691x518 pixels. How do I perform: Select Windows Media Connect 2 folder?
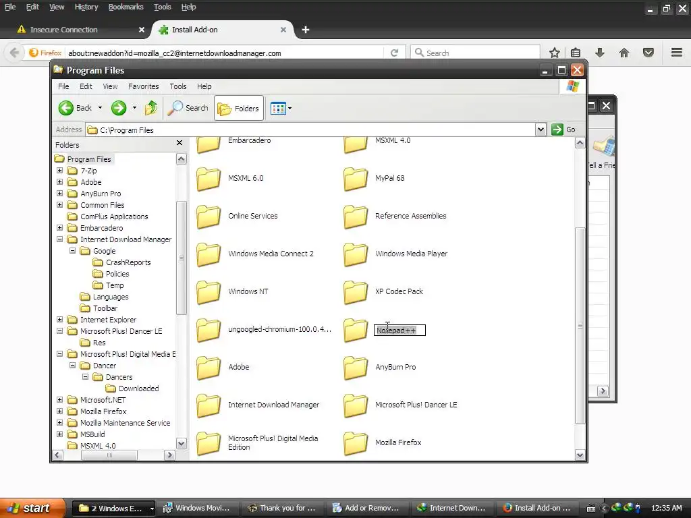pos(209,254)
